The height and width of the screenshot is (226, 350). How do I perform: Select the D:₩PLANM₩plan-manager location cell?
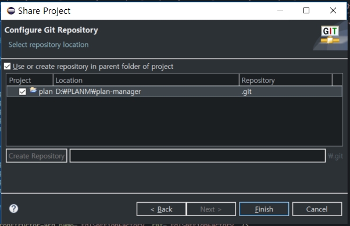click(x=98, y=92)
